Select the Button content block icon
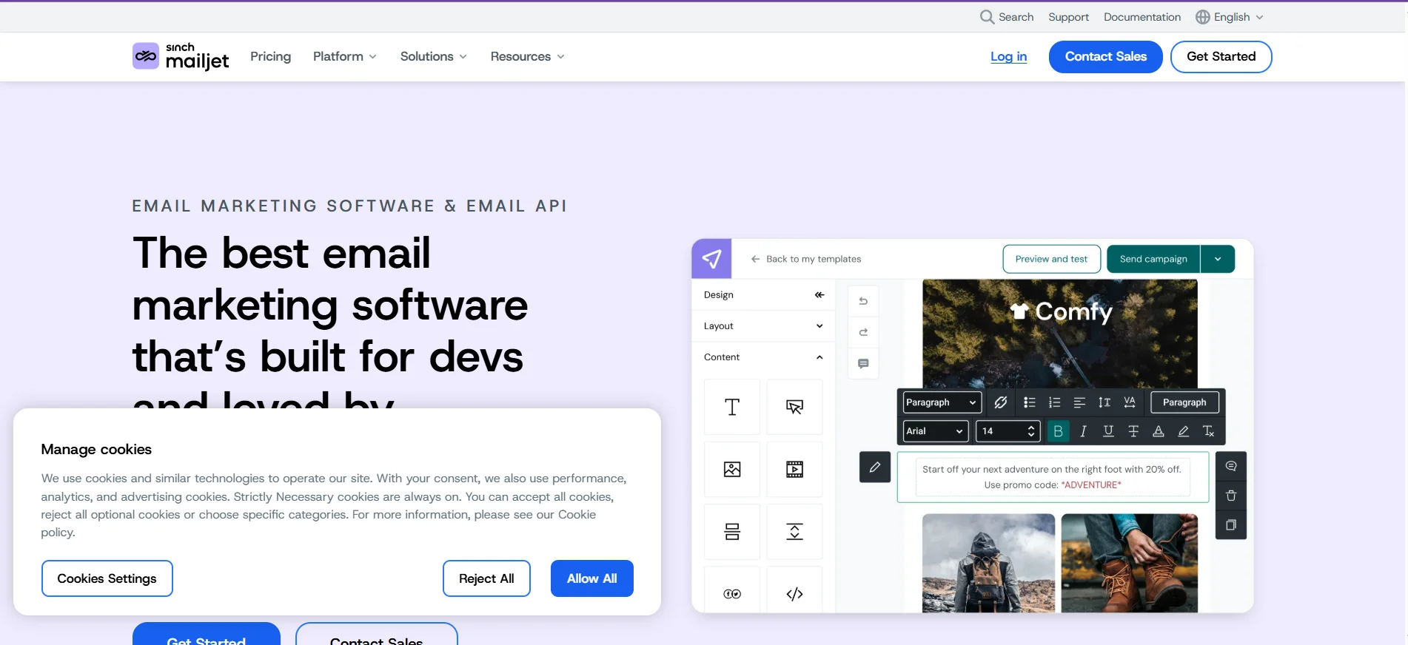 [794, 407]
